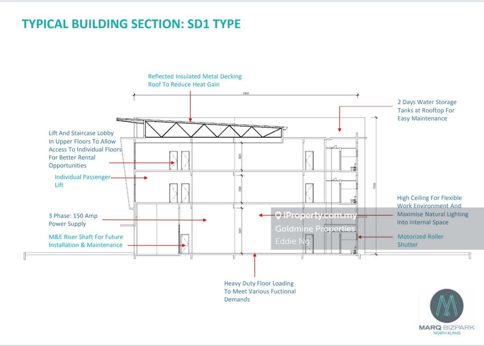Click the Individual Passenger Lift label
This screenshot has height=346, width=484.
tap(82, 181)
